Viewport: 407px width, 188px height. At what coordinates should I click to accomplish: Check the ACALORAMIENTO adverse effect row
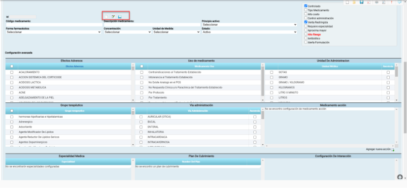pyautogui.click(x=12, y=72)
